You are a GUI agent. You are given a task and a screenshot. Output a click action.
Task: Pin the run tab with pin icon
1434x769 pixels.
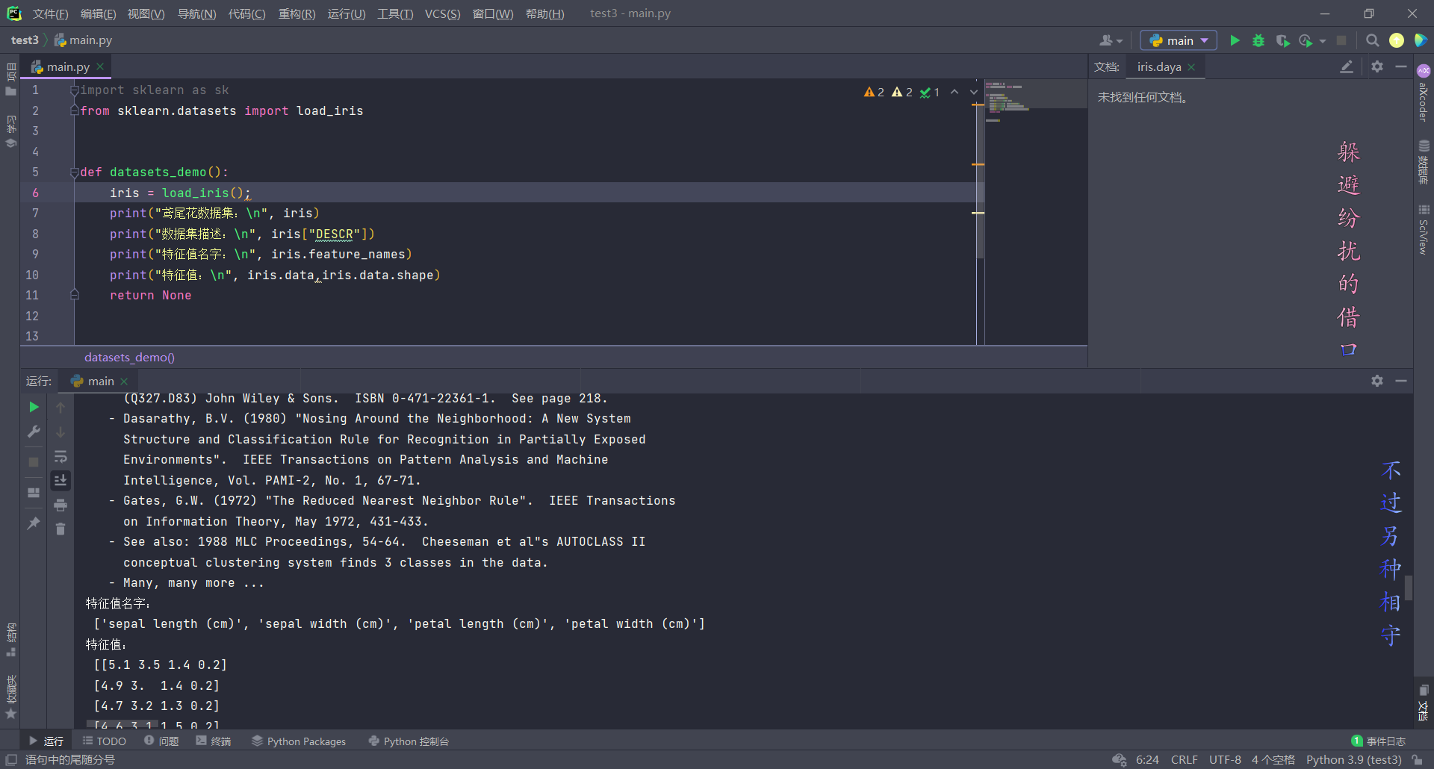click(x=34, y=523)
